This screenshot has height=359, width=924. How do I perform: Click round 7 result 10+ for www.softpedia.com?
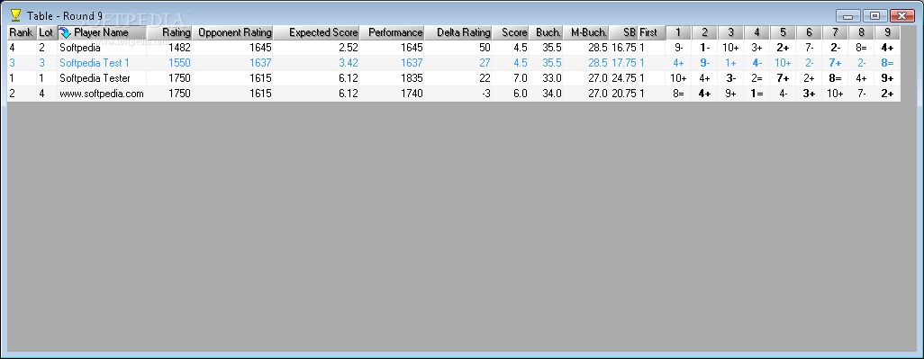coord(835,94)
